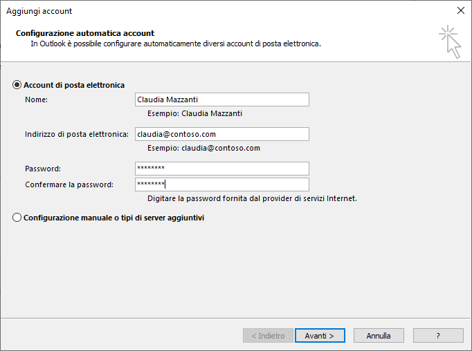Screen dimensions: 472x351
Task: Click the Confermare la password label
Action: click(x=69, y=184)
